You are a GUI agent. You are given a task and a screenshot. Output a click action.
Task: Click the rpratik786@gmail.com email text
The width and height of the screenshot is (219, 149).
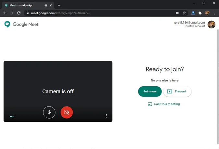point(189,23)
